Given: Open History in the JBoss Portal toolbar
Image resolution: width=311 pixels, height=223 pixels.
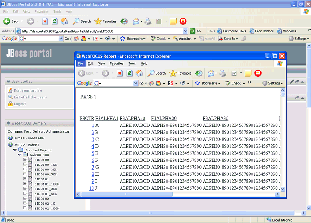Looking at the screenshot, I should click(124, 21).
